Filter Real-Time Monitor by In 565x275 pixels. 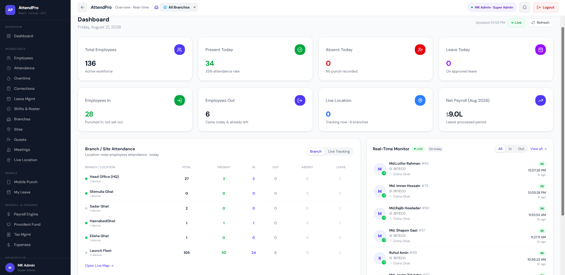tap(510, 149)
